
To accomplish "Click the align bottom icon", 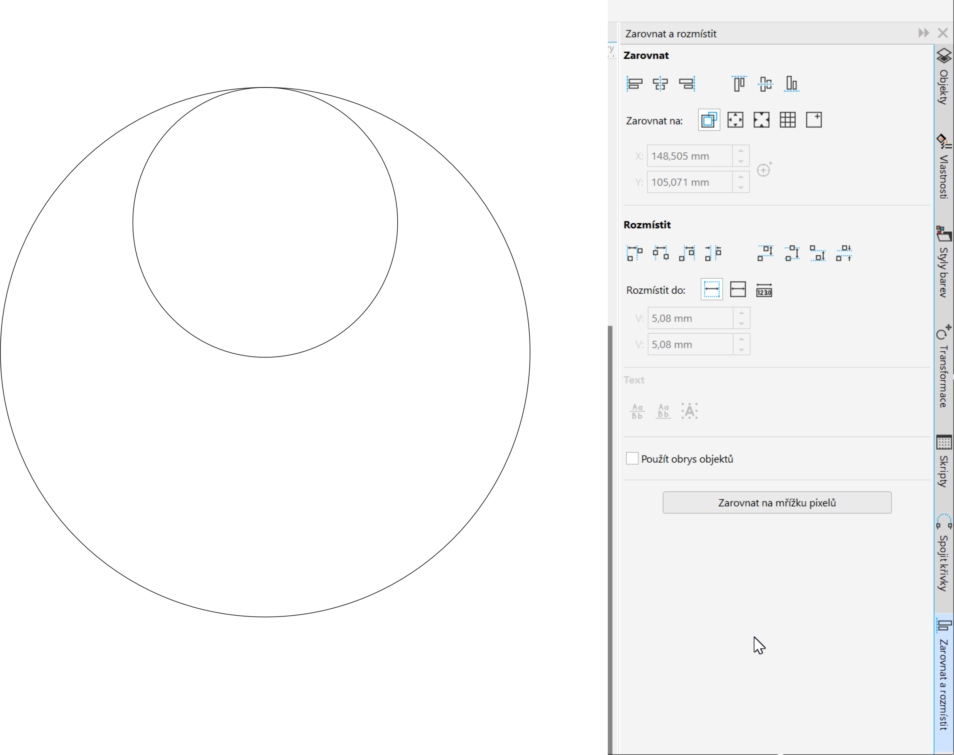I will [791, 84].
